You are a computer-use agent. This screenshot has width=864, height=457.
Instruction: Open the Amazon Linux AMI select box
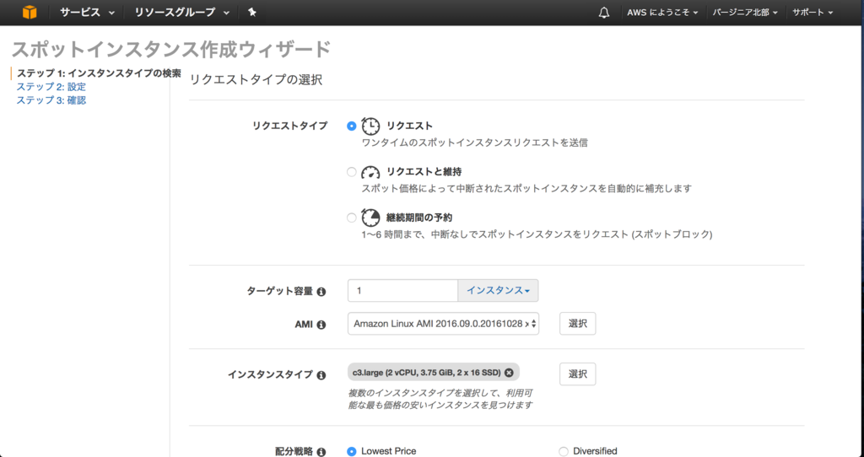pos(443,324)
